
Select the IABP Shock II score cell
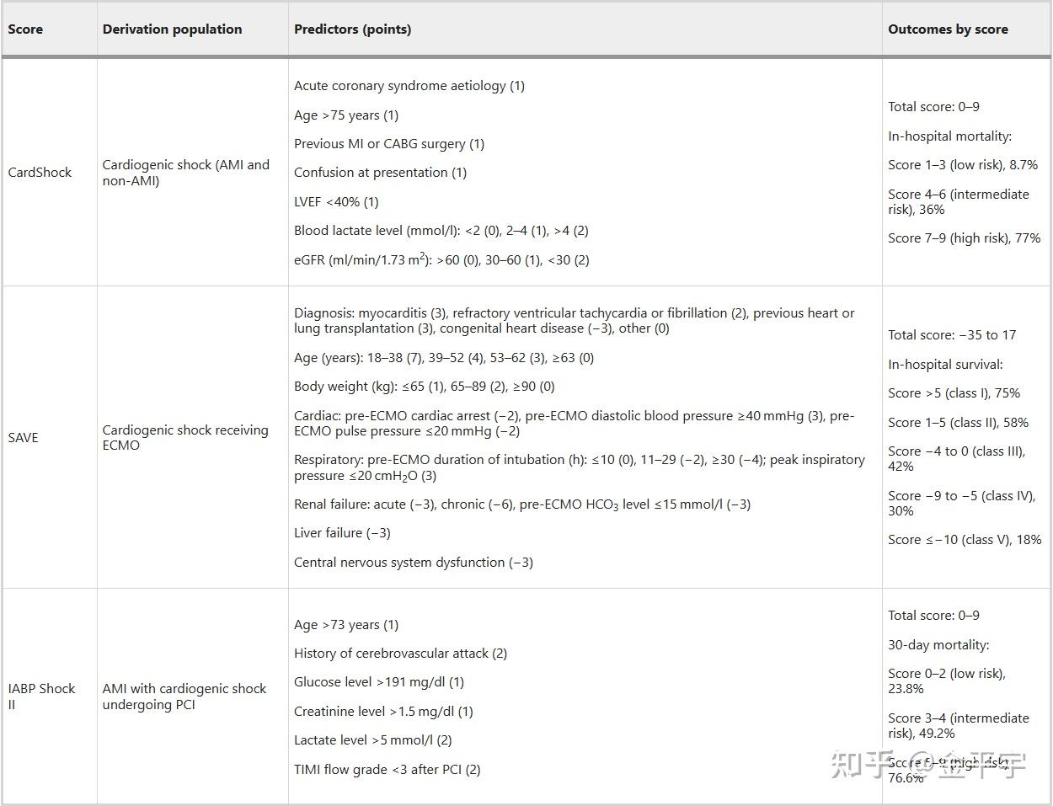coord(41,697)
